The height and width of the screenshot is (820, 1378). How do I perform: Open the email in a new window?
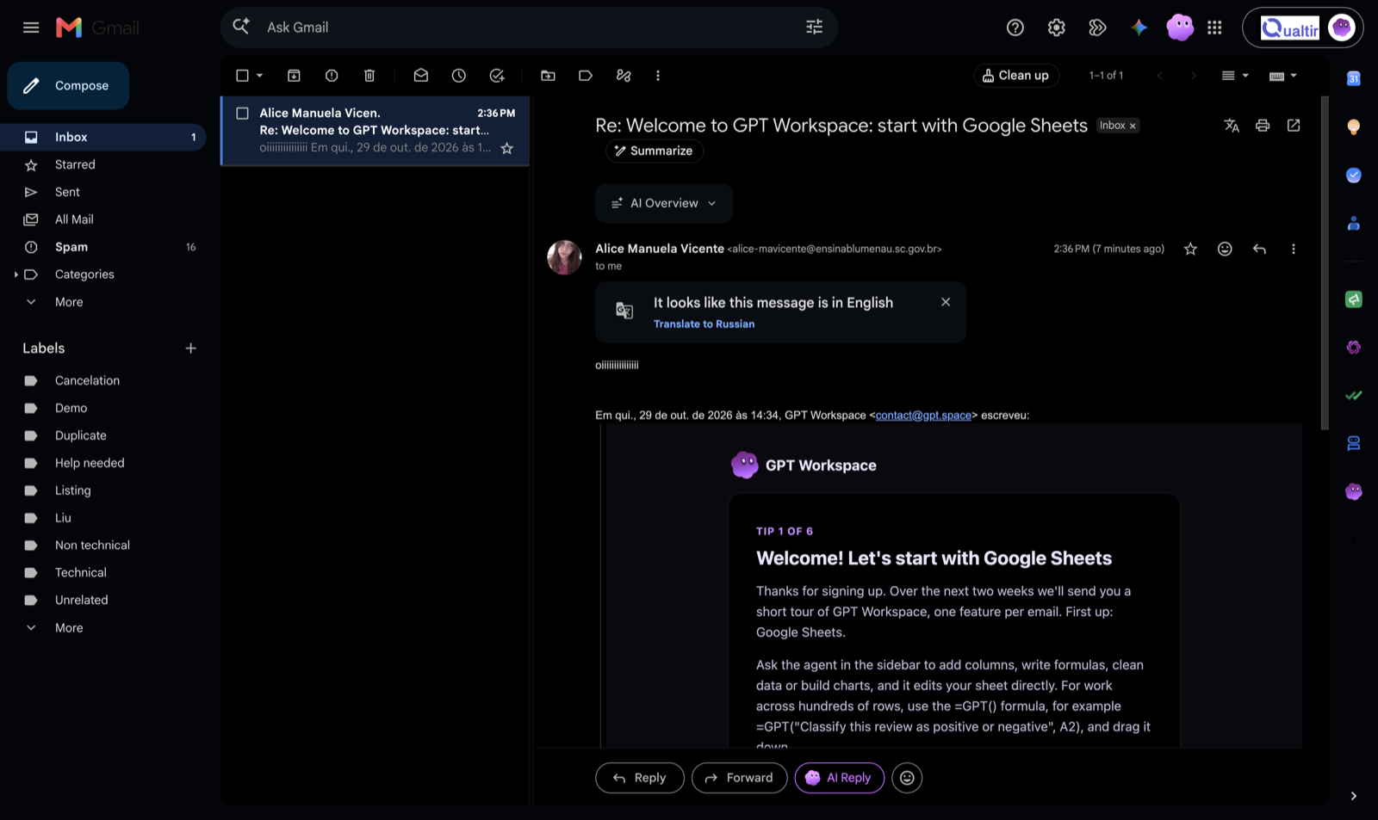[x=1294, y=126]
